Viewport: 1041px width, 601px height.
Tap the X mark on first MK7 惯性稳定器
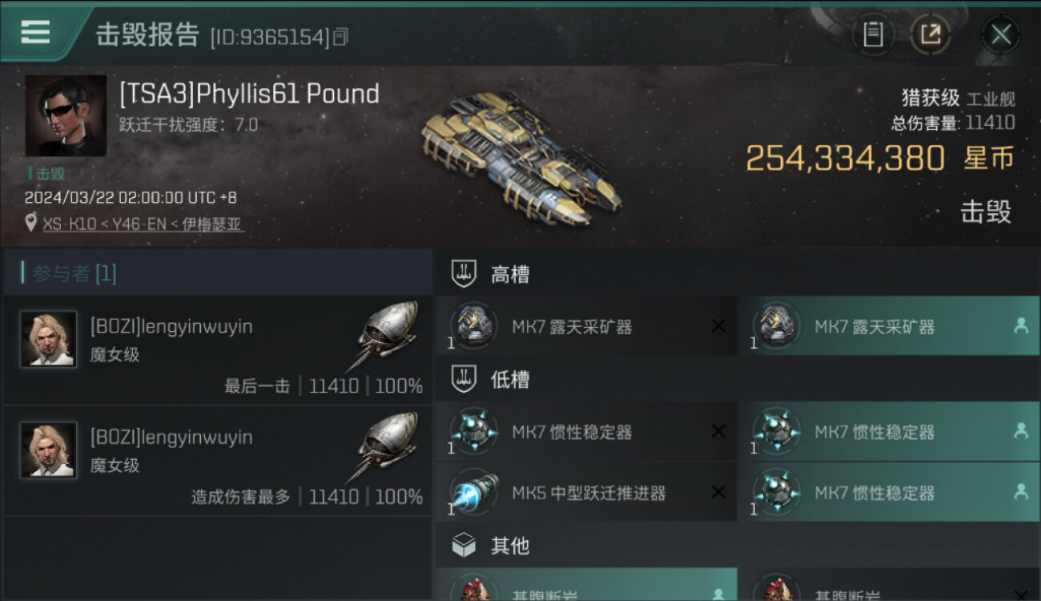point(718,431)
